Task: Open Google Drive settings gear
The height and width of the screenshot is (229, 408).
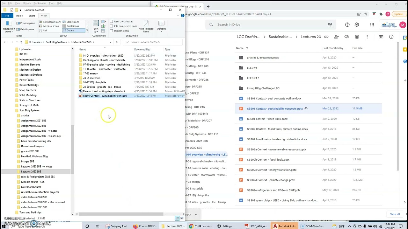Action: pos(357,24)
